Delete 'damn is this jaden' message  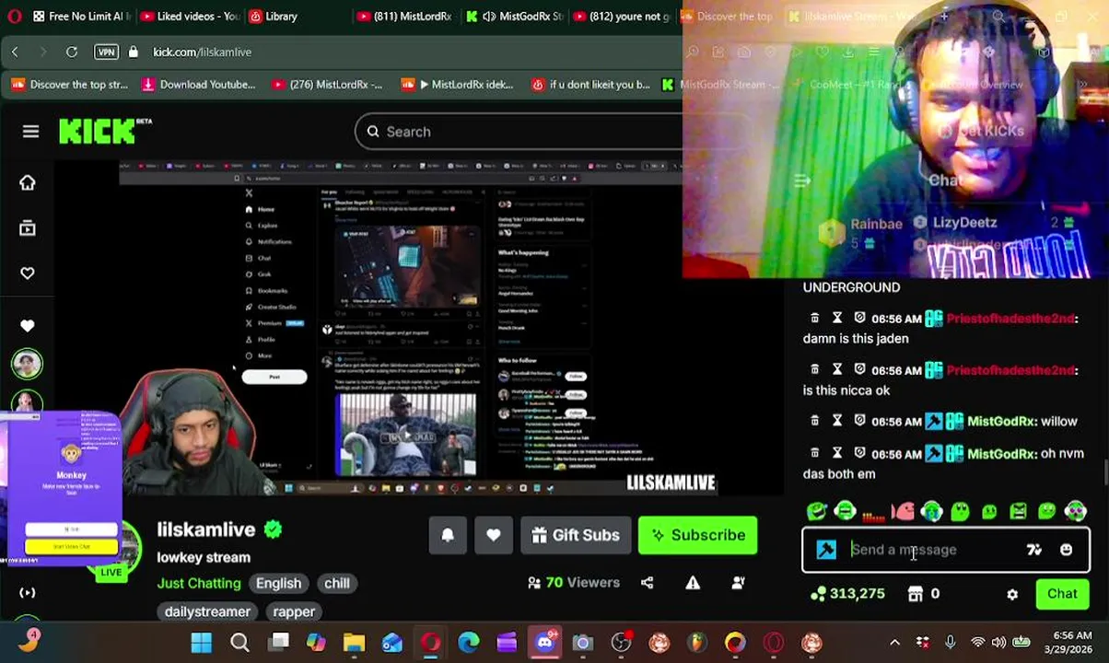point(814,318)
